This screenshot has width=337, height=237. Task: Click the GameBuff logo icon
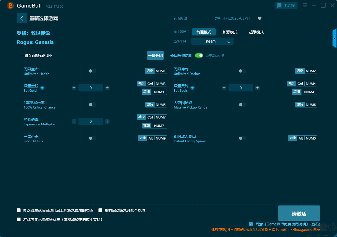pyautogui.click(x=11, y=6)
